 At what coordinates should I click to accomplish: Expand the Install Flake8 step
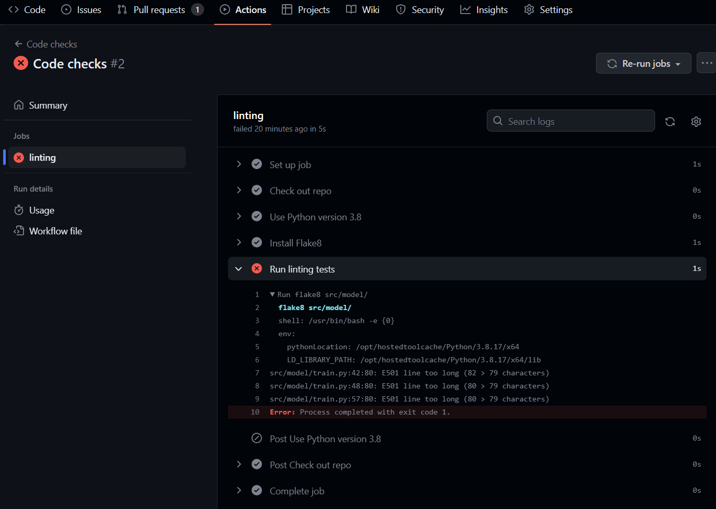pyautogui.click(x=239, y=242)
